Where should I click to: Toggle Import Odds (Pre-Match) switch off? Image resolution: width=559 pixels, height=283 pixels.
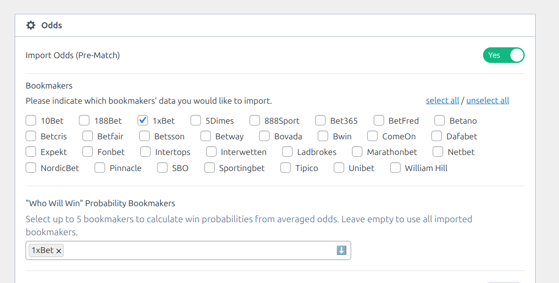tap(503, 55)
